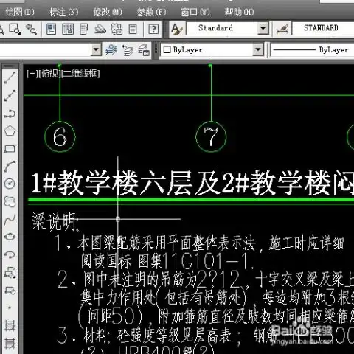Click the ByLayer color swatch square
Image resolution: width=354 pixels, height=354 pixels.
coord(167,49)
